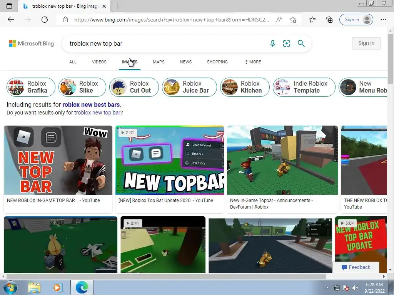Reload the page with refresh icon

pyautogui.click(x=45, y=20)
